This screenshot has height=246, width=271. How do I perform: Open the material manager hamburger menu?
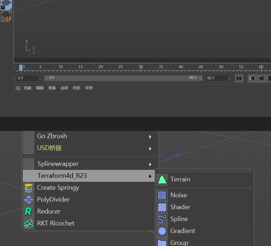pos(18,88)
